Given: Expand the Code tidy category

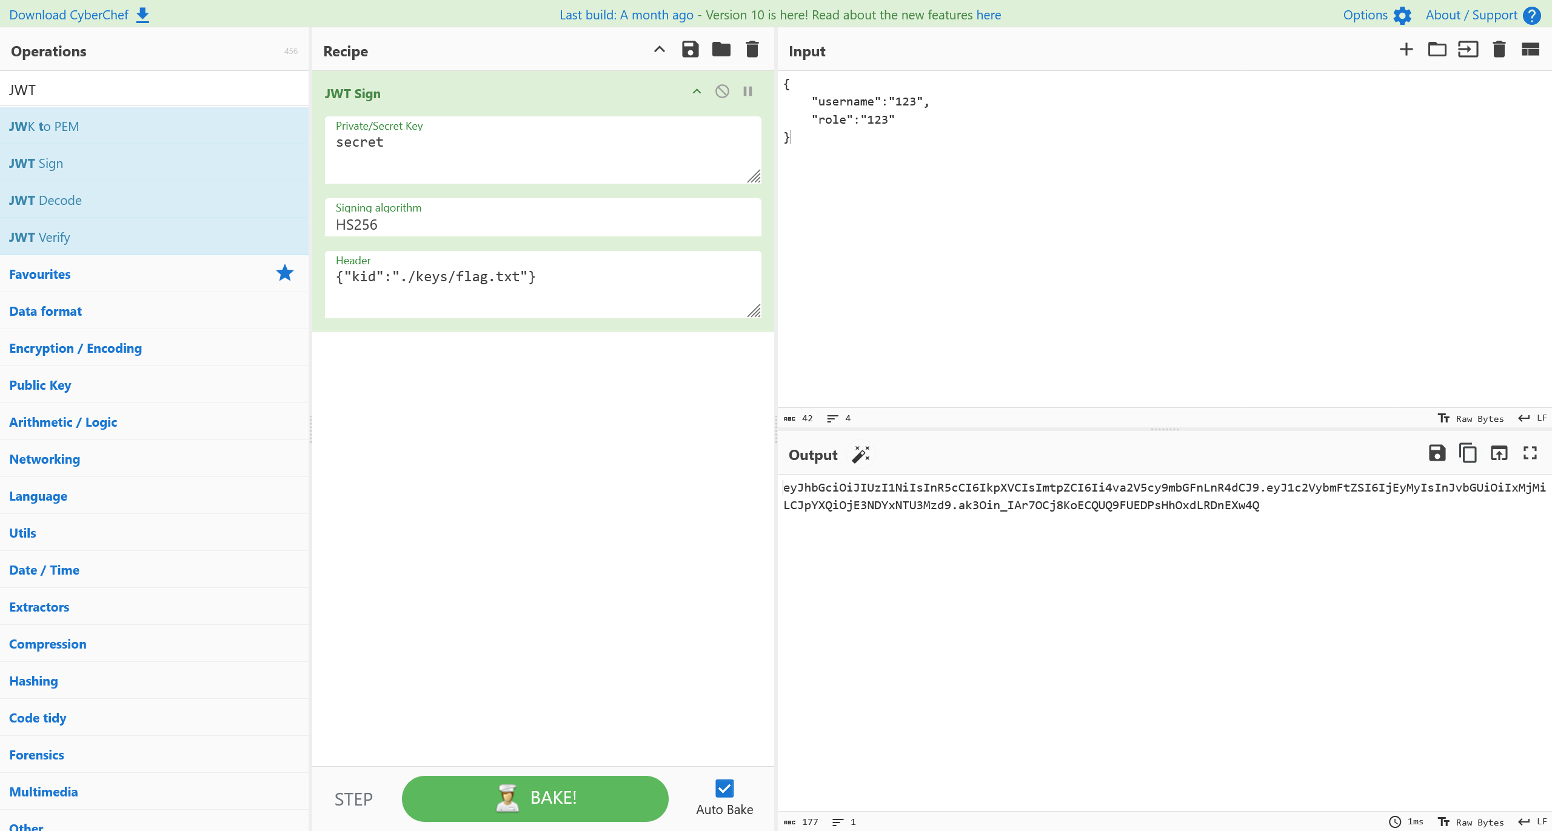Looking at the screenshot, I should [154, 718].
